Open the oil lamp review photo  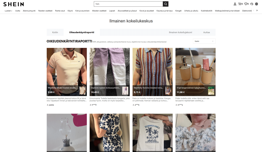(67, 133)
